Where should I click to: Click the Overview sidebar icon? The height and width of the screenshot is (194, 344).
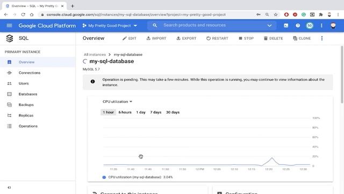(9, 62)
